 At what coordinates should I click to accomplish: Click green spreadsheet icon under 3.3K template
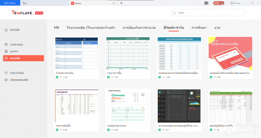click(57, 77)
